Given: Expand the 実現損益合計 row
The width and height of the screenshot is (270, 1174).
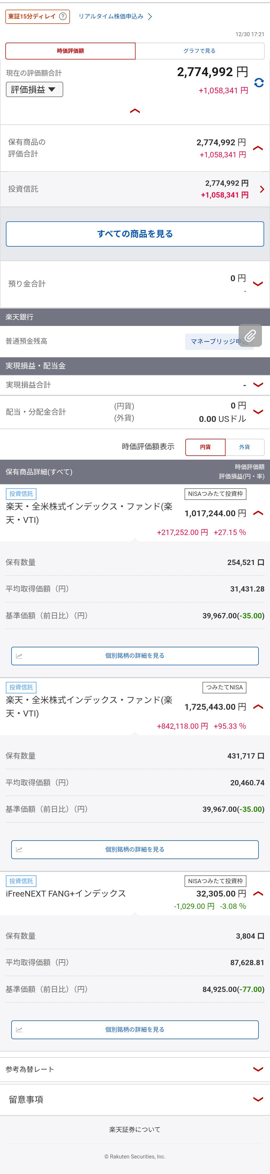Looking at the screenshot, I should (258, 385).
